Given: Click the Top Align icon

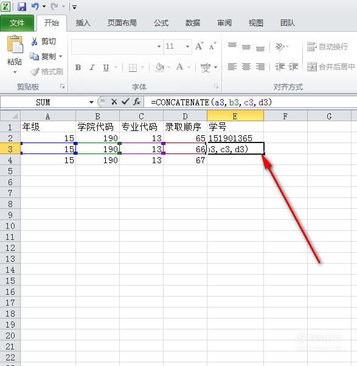Looking at the screenshot, I should click(x=232, y=46).
